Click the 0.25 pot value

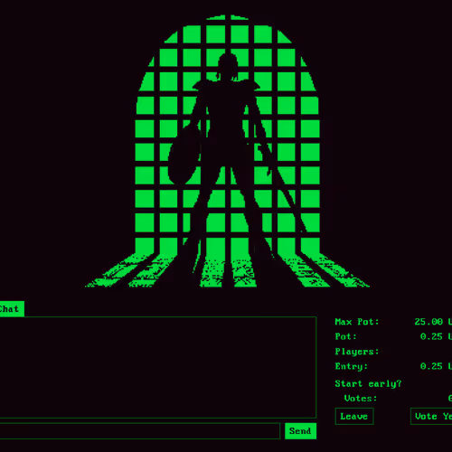(431, 336)
